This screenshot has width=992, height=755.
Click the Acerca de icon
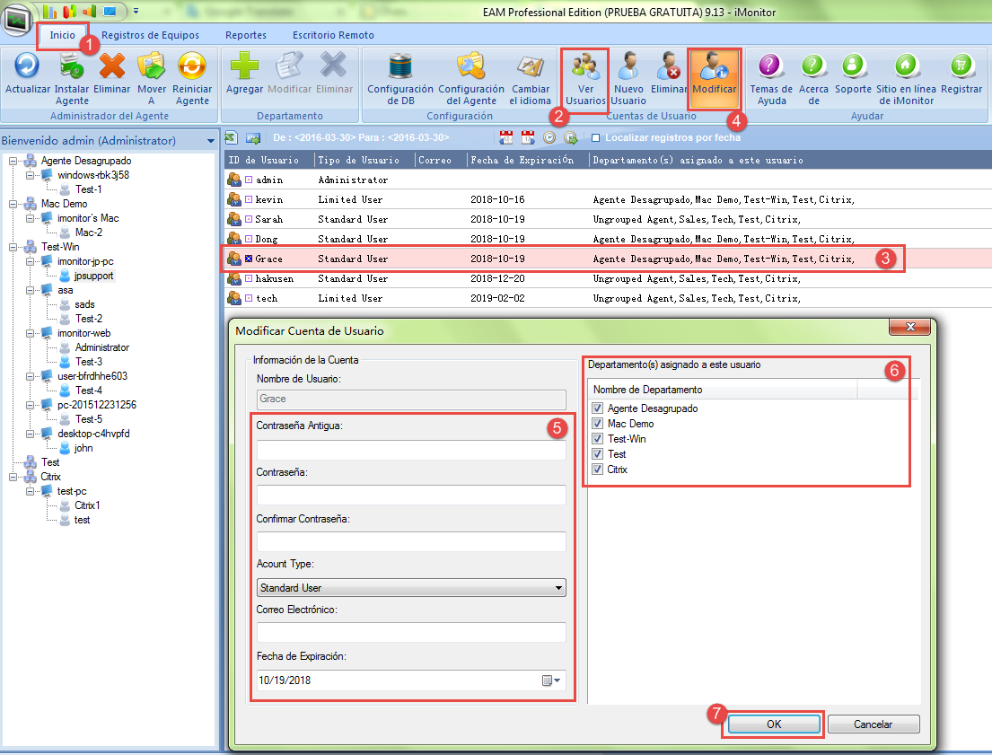[x=813, y=66]
